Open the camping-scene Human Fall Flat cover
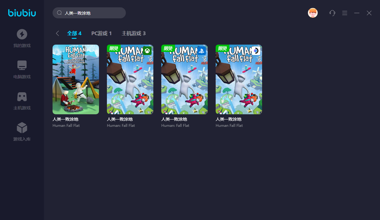The width and height of the screenshot is (380, 220). click(x=76, y=79)
